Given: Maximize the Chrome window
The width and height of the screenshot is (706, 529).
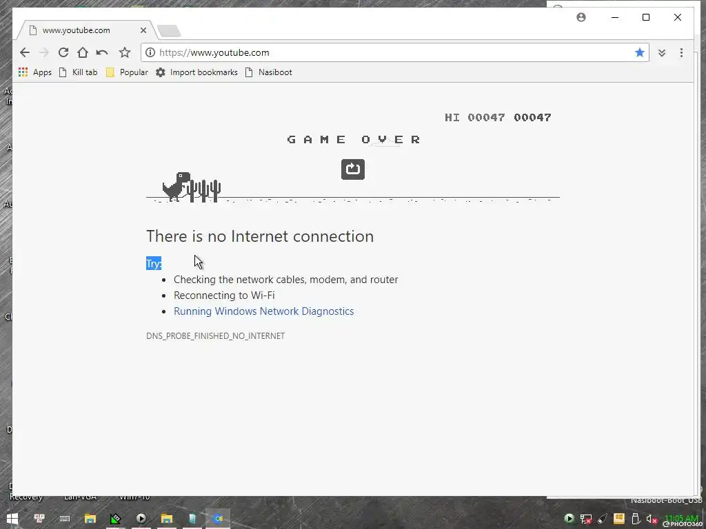Looking at the screenshot, I should 646,17.
